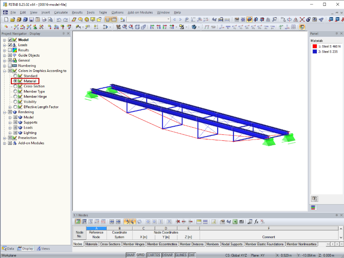Enable the Numbering checkbox

click(10, 65)
